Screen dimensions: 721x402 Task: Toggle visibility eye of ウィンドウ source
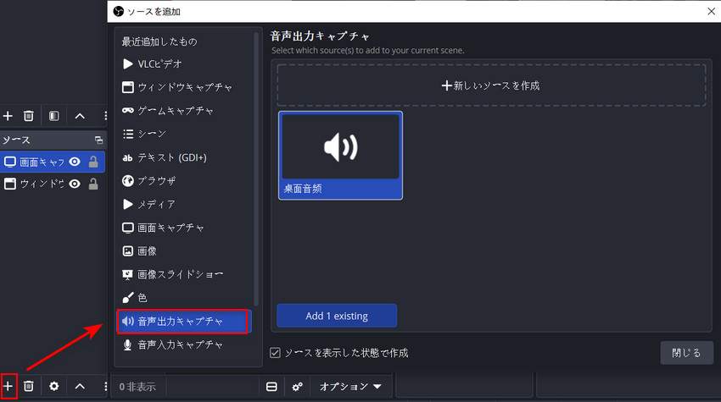75,184
